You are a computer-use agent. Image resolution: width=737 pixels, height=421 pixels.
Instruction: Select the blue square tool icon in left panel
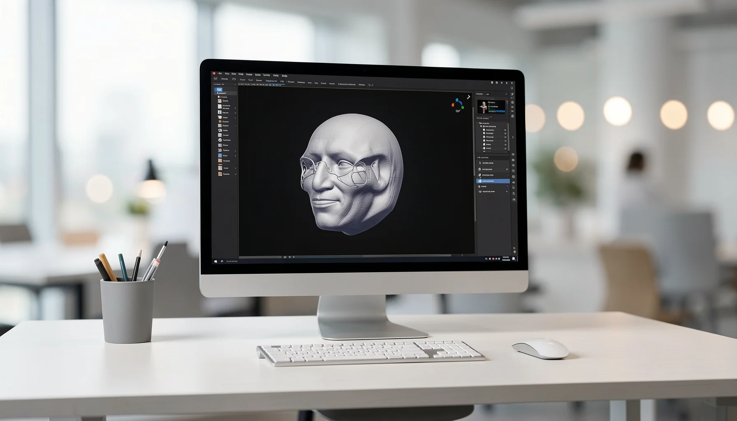[x=220, y=155]
